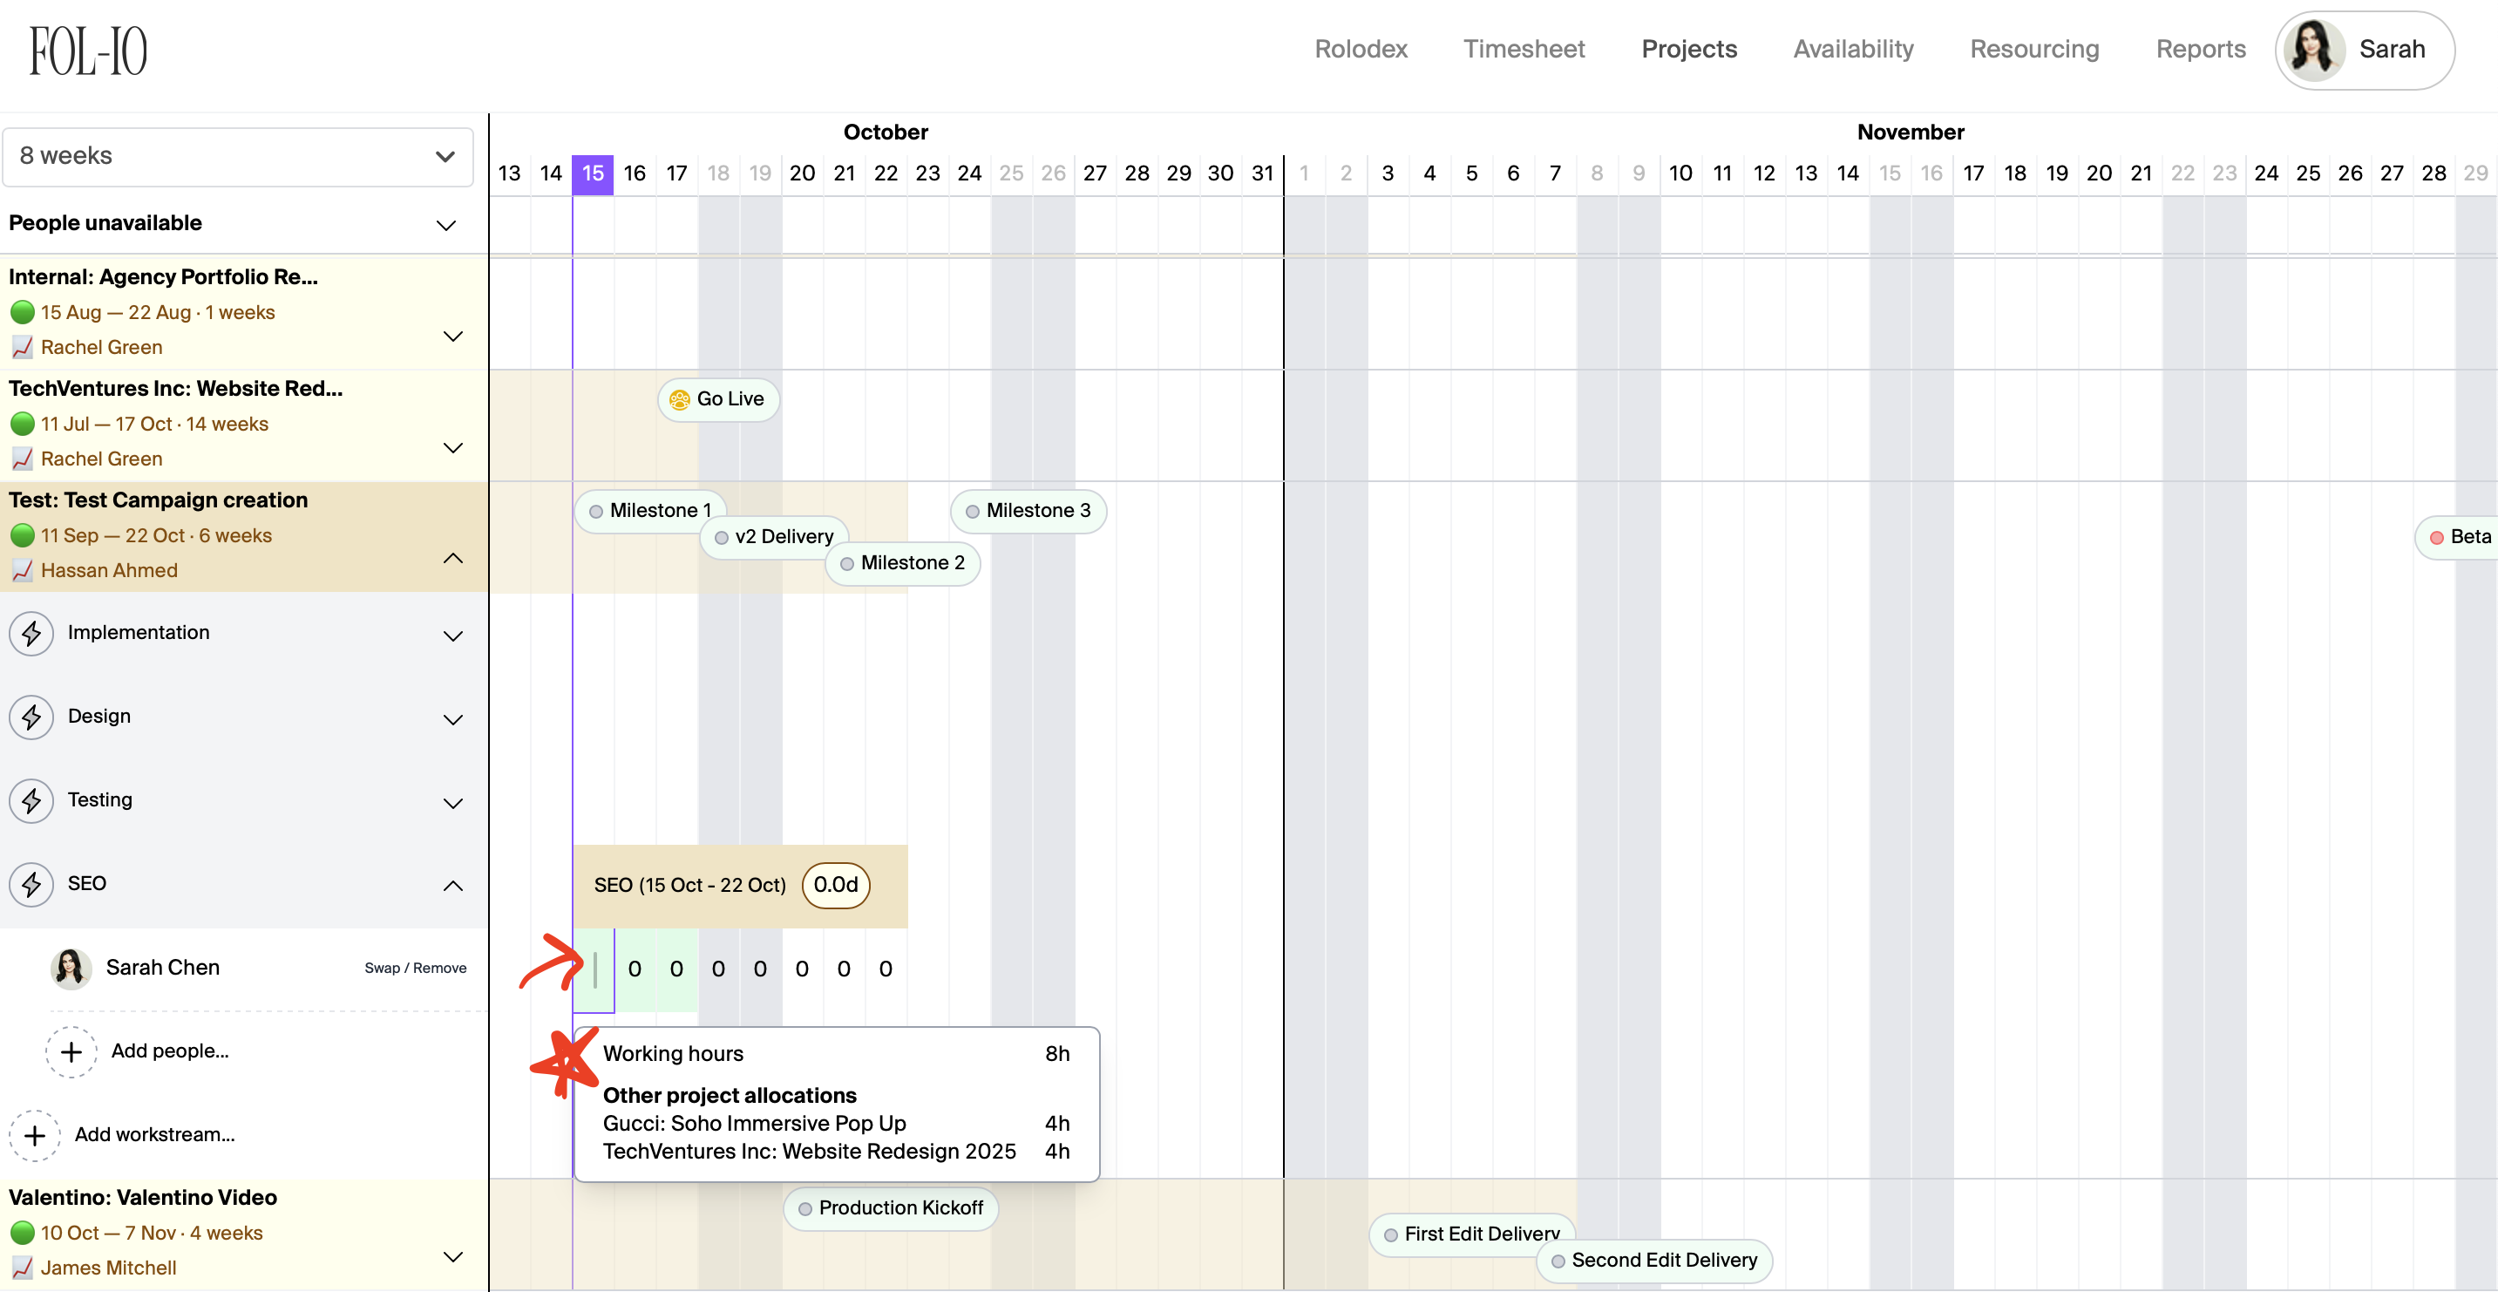Go to the Resourcing tab
Viewport: 2498px width, 1292px height.
[2033, 50]
